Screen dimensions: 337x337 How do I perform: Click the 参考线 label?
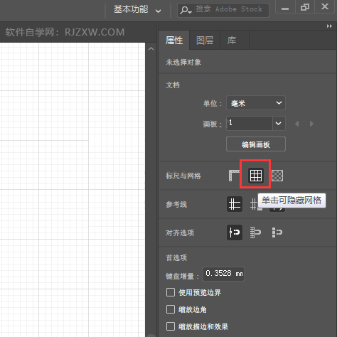tap(176, 204)
